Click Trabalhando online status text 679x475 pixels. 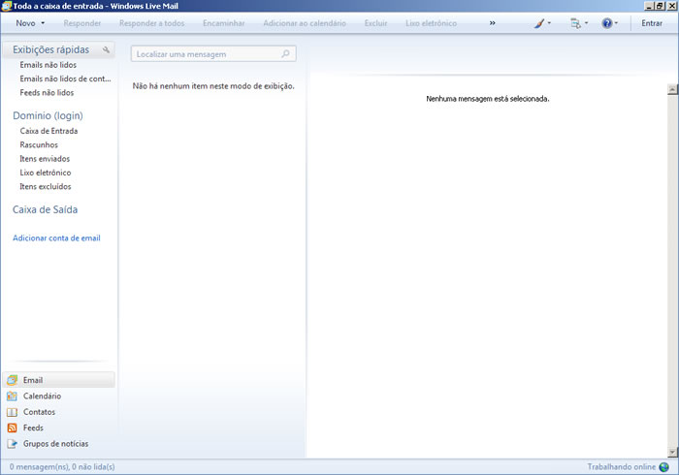(622, 467)
